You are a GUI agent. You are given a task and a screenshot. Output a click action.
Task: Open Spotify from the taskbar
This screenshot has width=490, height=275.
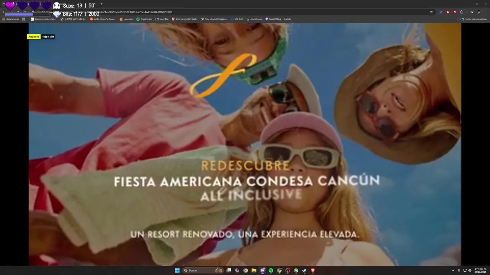click(271, 270)
